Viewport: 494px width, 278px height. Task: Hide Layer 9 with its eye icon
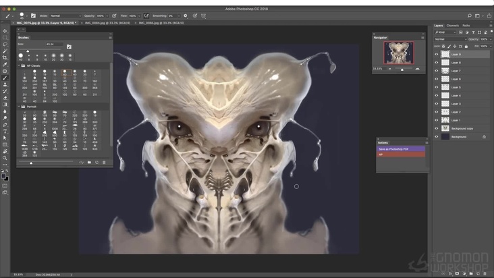437,55
